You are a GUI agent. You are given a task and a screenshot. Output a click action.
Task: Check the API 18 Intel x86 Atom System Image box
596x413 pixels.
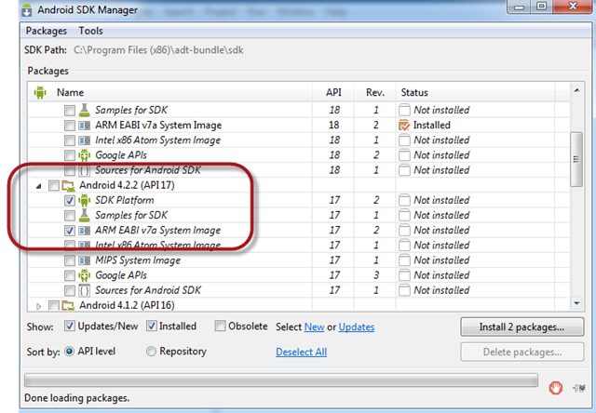(x=70, y=140)
